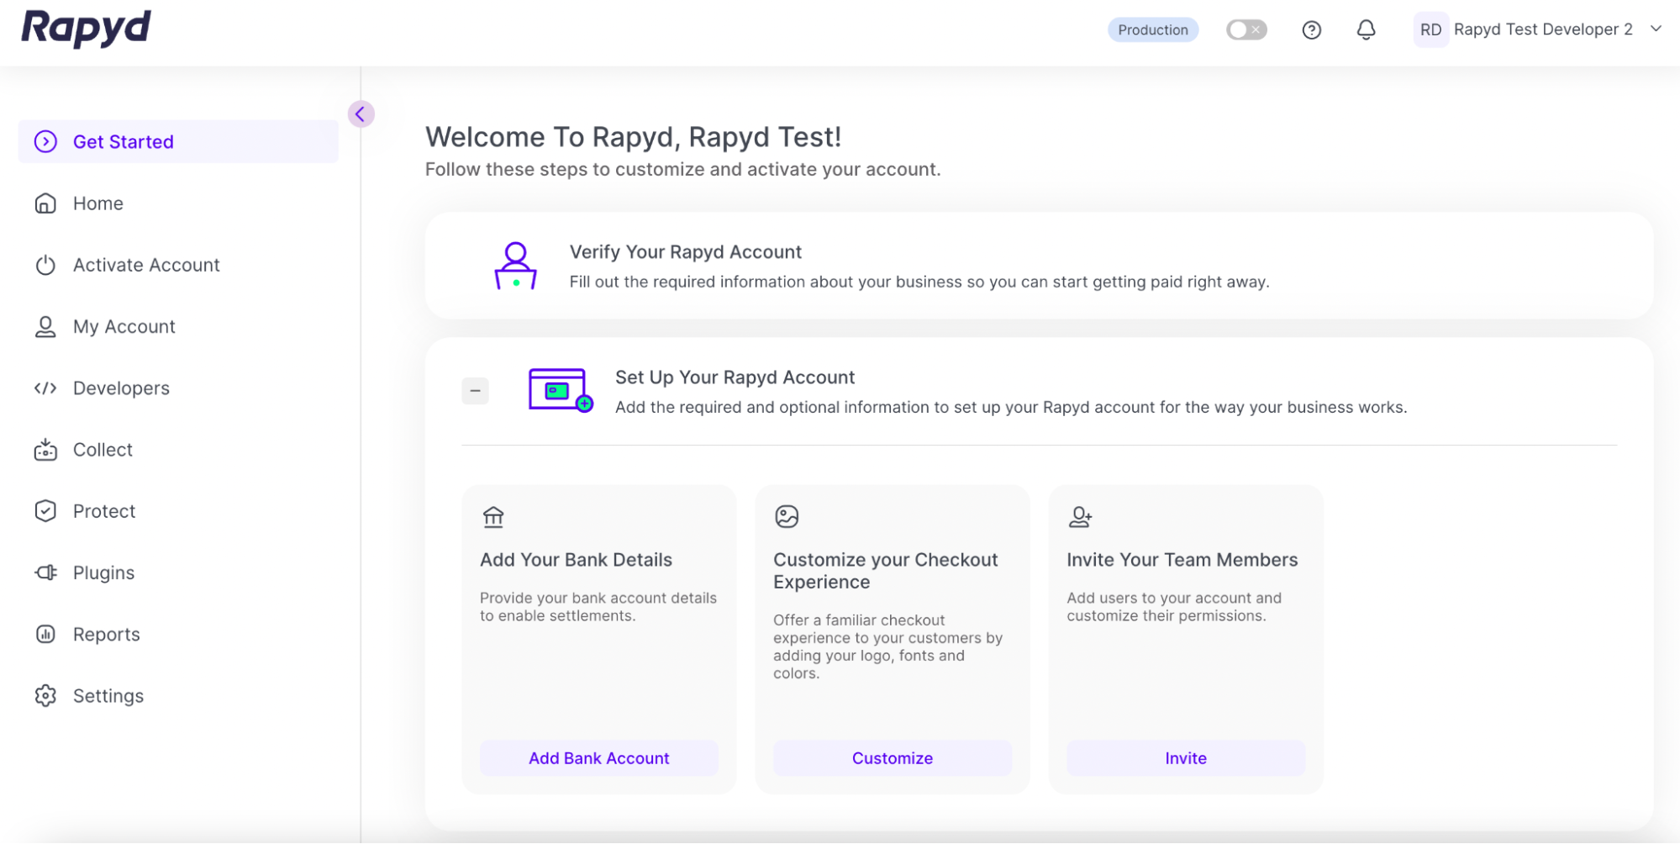Click the help question mark icon
The image size is (1680, 844).
coord(1311,30)
